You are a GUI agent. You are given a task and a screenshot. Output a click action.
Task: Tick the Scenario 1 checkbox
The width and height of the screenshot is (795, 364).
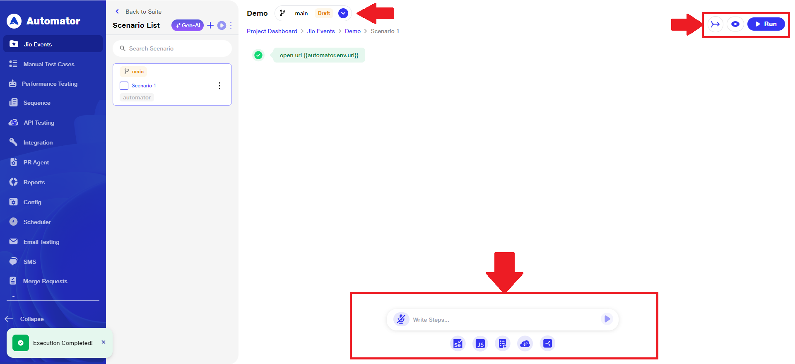click(x=124, y=86)
